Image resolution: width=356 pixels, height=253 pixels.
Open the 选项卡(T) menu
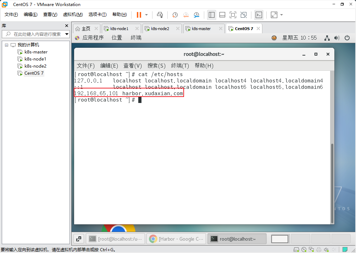tap(98, 15)
